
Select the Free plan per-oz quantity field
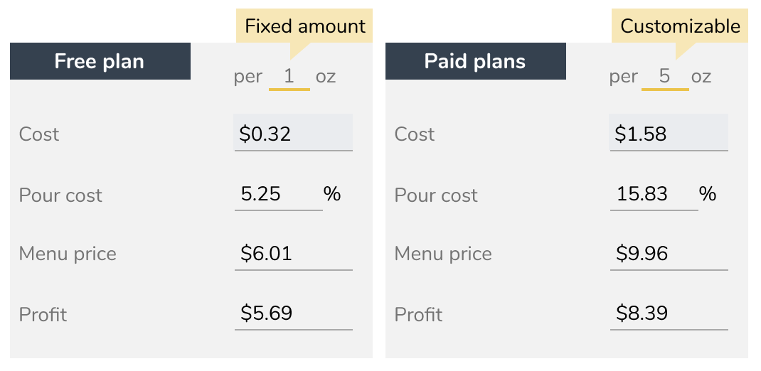tap(289, 77)
